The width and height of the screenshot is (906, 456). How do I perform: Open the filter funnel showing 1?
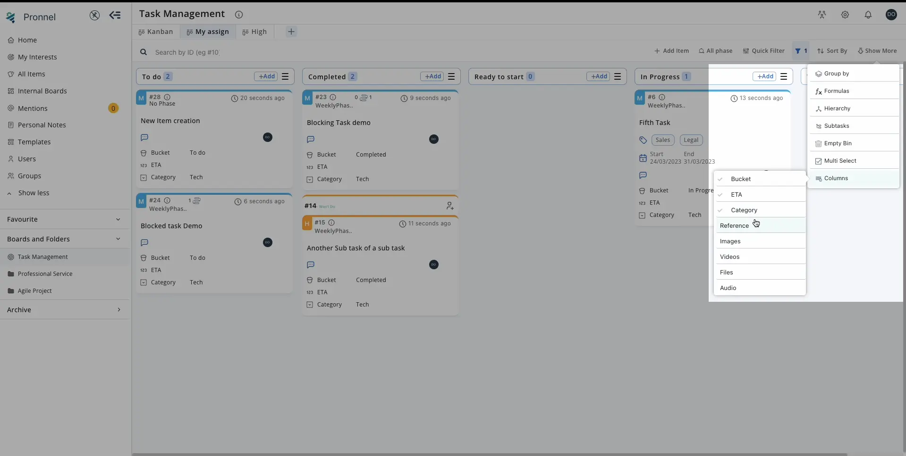pyautogui.click(x=801, y=51)
